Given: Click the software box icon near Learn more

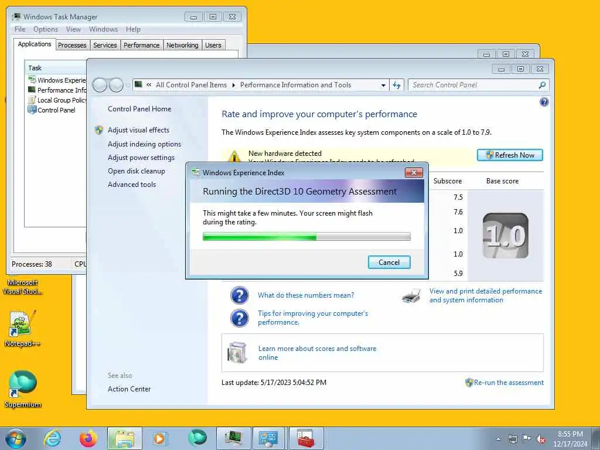Looking at the screenshot, I should pos(238,352).
